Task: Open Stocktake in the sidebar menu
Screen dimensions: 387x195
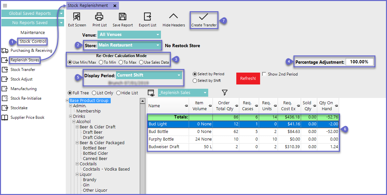Action: coord(19,108)
